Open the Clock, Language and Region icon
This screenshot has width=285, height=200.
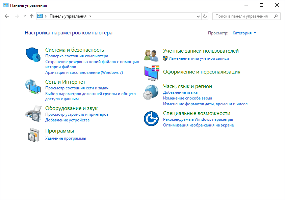151,92
